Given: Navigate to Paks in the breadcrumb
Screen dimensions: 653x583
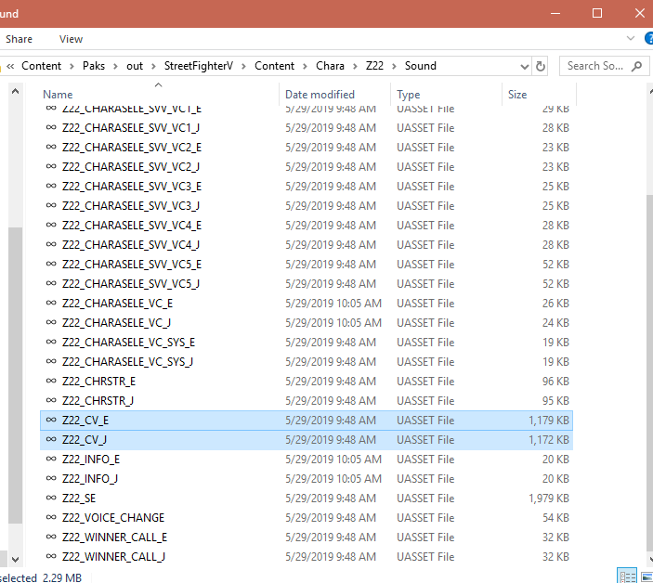Looking at the screenshot, I should [94, 66].
